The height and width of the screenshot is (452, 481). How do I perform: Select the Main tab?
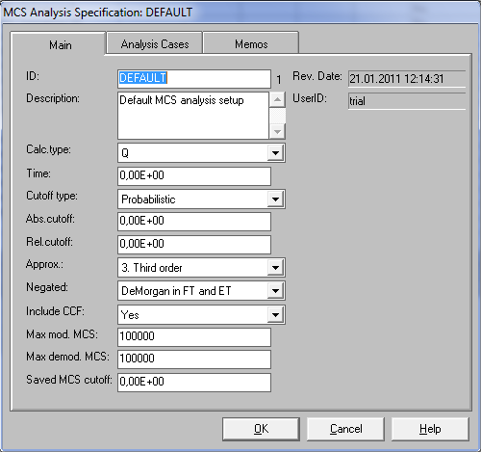[x=59, y=44]
